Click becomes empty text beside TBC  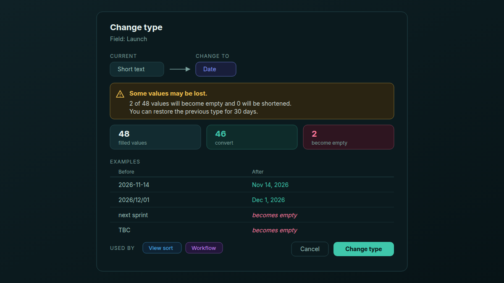[275, 230]
